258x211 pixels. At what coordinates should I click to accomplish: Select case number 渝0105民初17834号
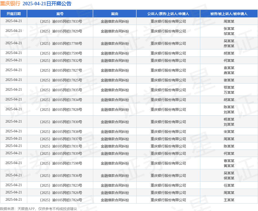61,100
